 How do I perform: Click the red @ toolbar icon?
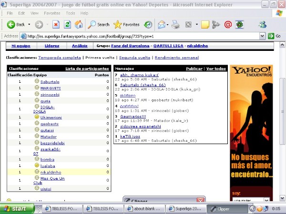pyautogui.click(x=228, y=24)
